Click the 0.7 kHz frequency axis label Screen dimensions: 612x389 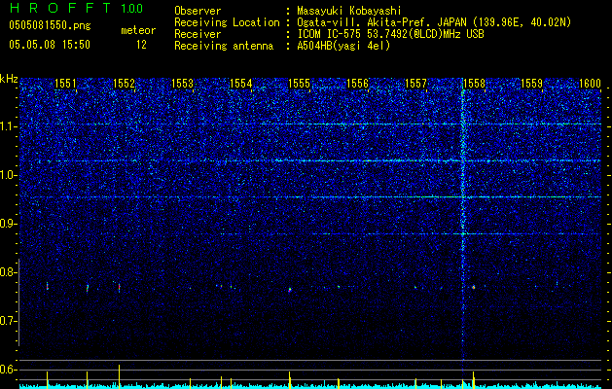pos(8,321)
